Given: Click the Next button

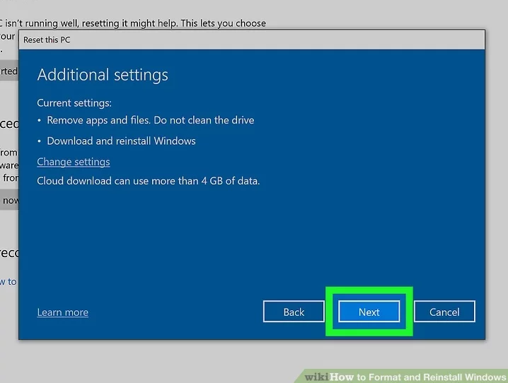Looking at the screenshot, I should (x=369, y=312).
